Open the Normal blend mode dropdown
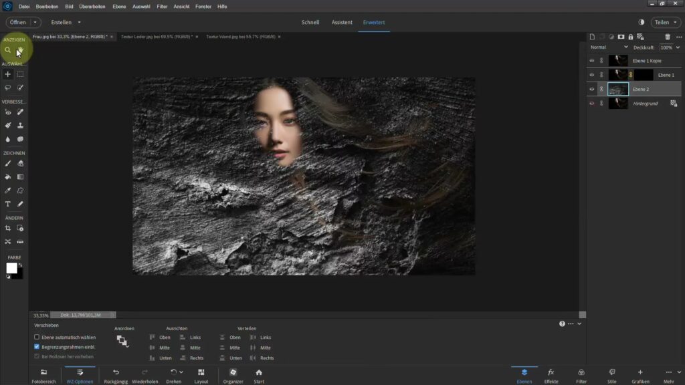Image resolution: width=685 pixels, height=385 pixels. point(609,47)
